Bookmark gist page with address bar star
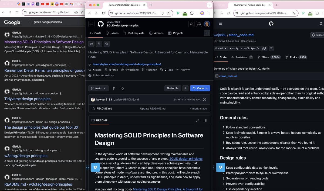This screenshot has width=324, height=191. coord(294,13)
